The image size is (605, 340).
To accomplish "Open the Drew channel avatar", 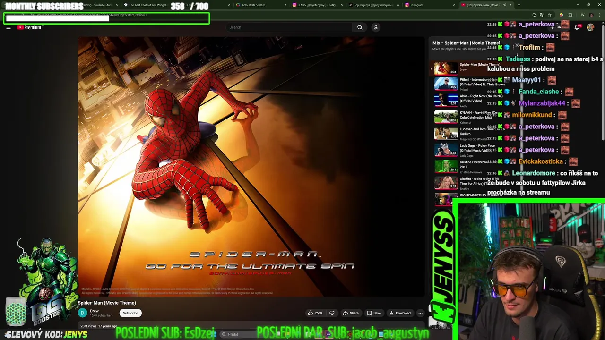I will (x=82, y=313).
